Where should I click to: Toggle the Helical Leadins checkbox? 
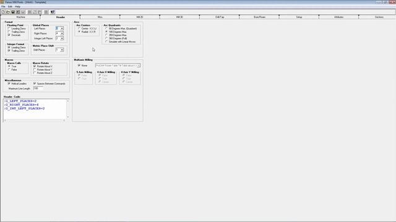coord(9,83)
